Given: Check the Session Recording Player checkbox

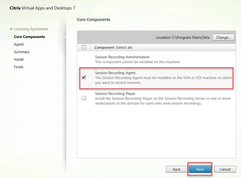Looking at the screenshot, I should pos(84,98).
